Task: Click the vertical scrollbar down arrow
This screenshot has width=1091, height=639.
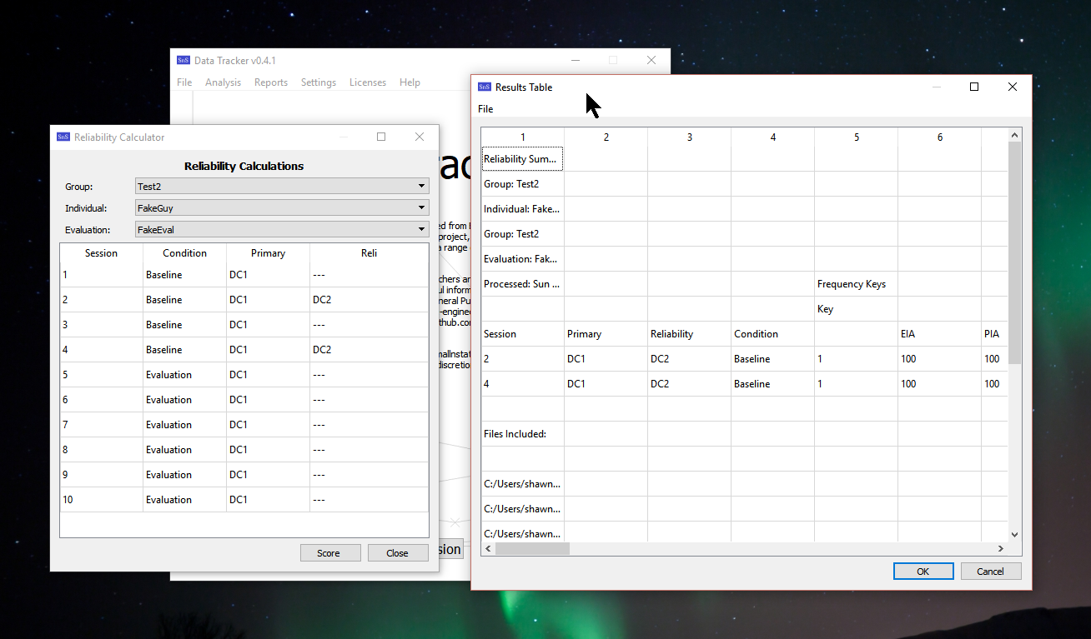Action: (1015, 535)
